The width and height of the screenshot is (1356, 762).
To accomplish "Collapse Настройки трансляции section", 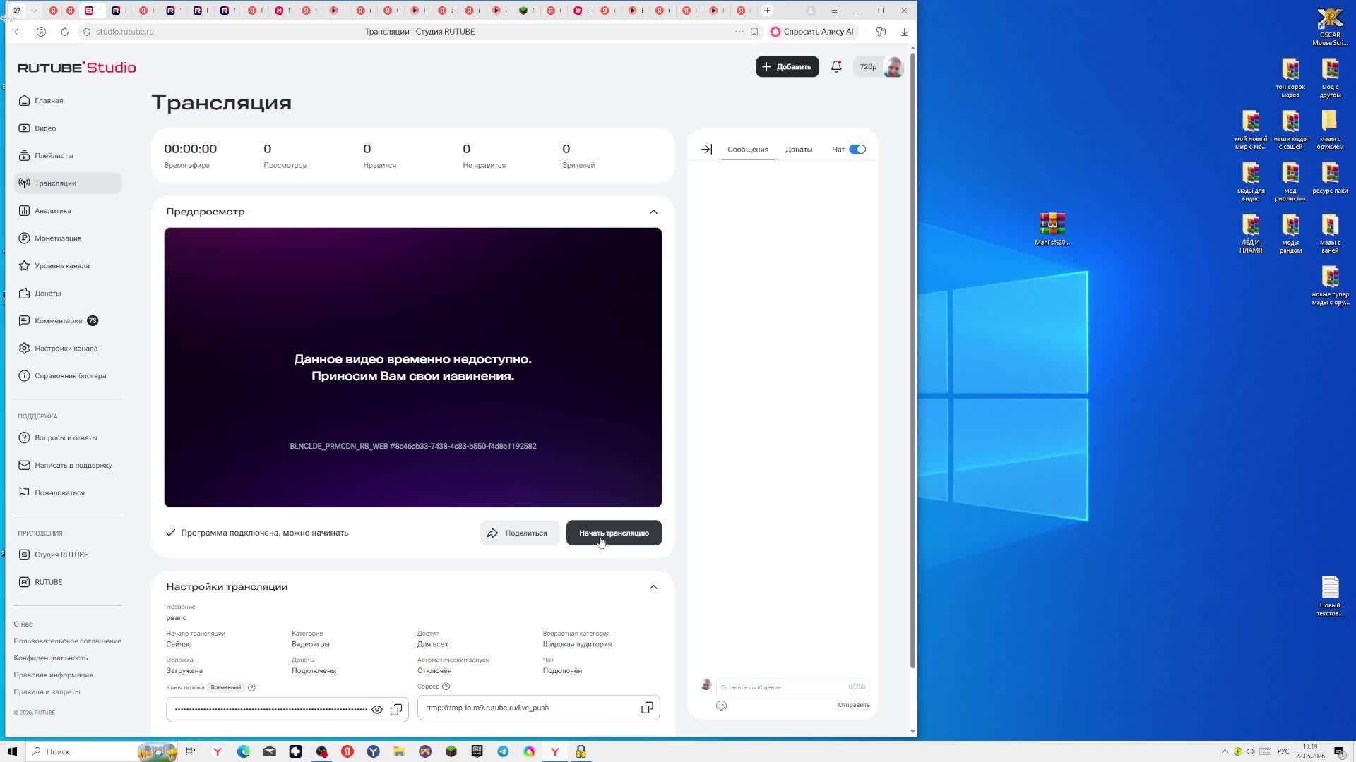I will [x=653, y=587].
